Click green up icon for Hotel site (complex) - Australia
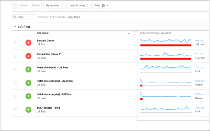This screenshot has height=131, width=210. point(28,83)
